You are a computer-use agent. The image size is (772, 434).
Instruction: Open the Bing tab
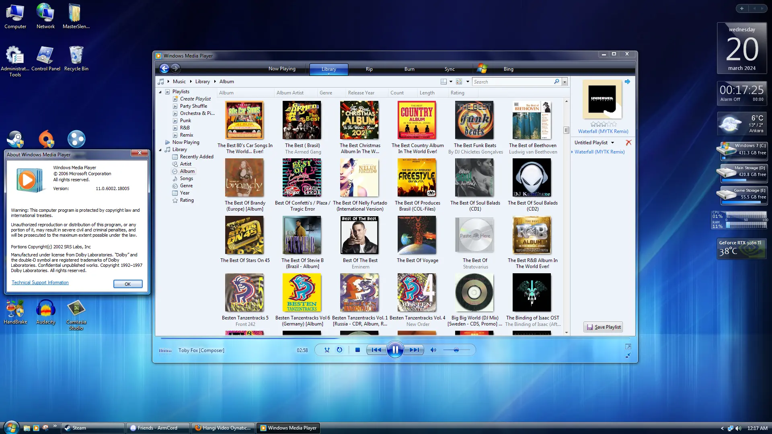pos(508,69)
